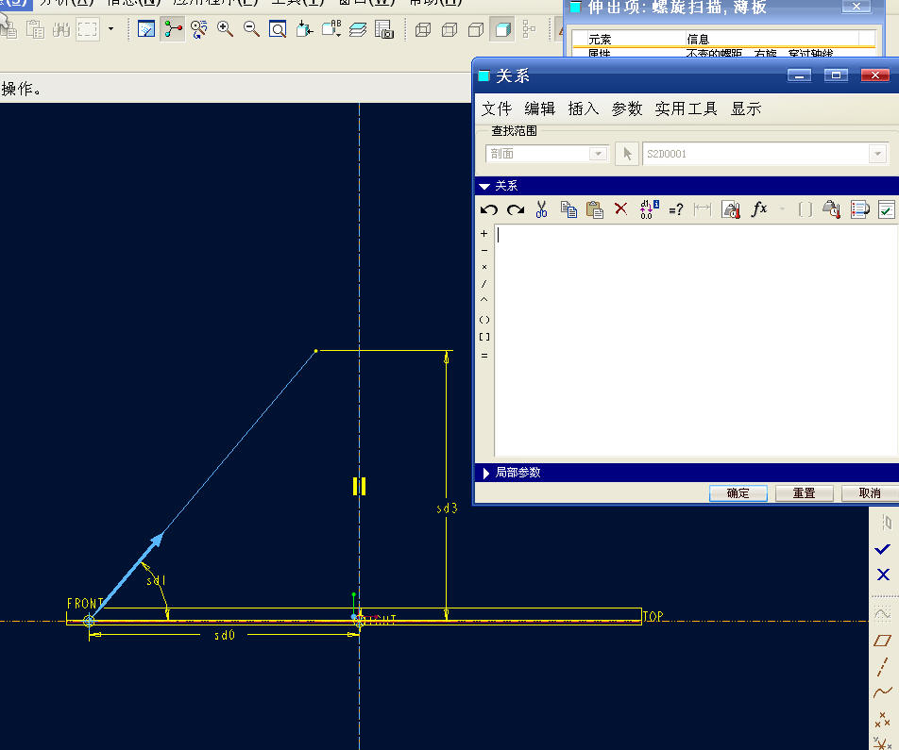Insert minus operator into relation
The height and width of the screenshot is (750, 899).
coord(484,250)
